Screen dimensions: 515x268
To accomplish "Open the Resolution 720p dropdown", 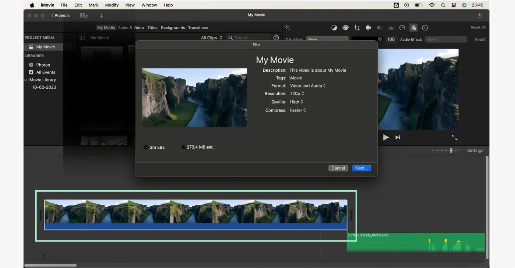I will [297, 93].
